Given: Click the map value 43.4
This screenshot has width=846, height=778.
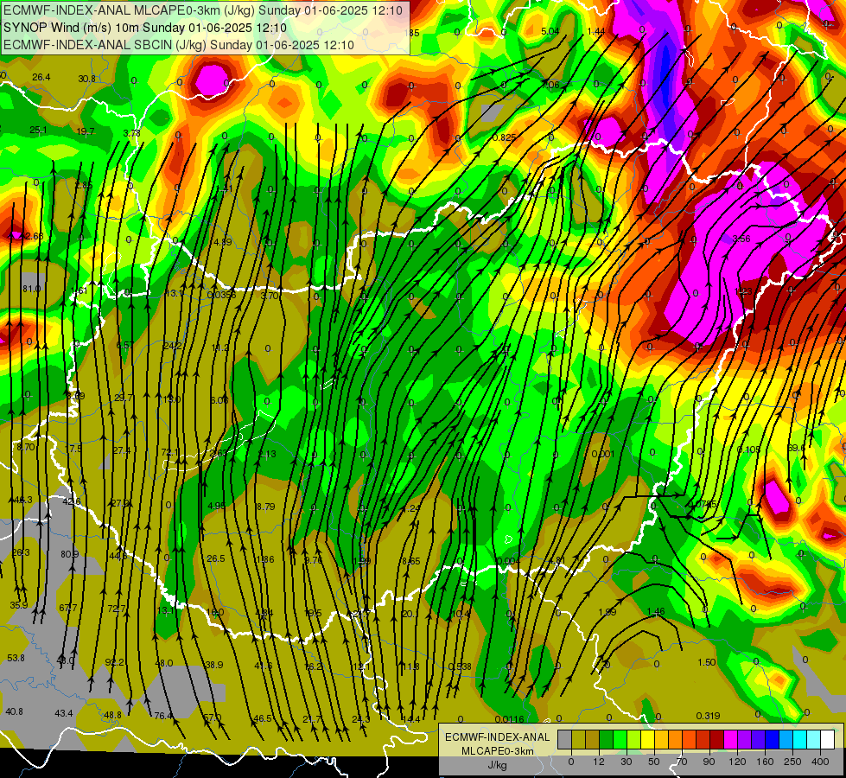Looking at the screenshot, I should pyautogui.click(x=64, y=713).
